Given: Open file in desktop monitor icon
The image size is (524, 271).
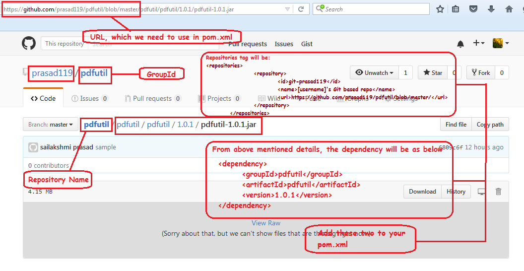Looking at the screenshot, I should click(x=481, y=192).
